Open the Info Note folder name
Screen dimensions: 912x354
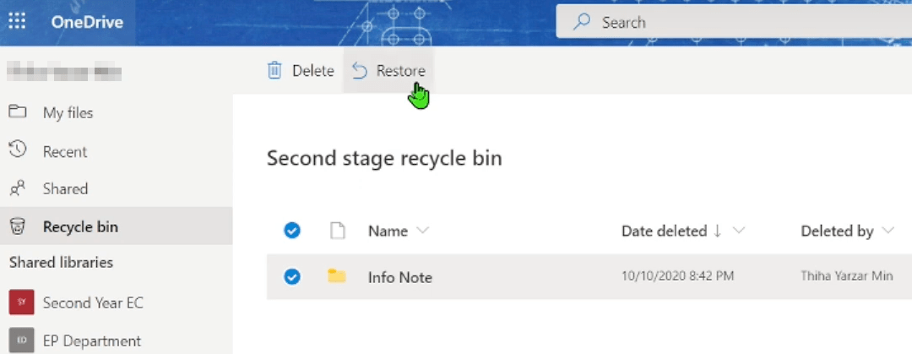(399, 277)
